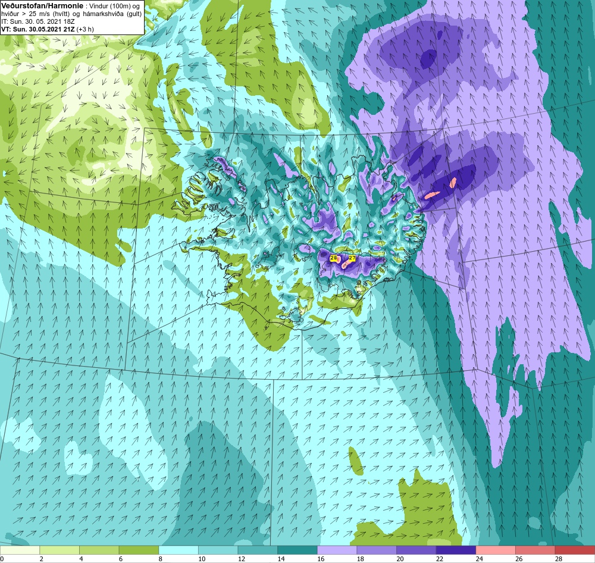Click the 22–24 m/s dark indigo legend swatch

coord(456,550)
